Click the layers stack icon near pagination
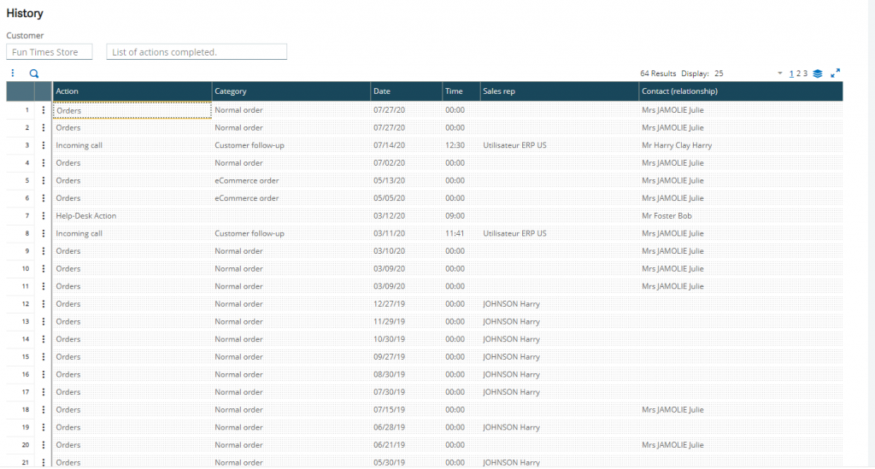The width and height of the screenshot is (875, 469). tap(818, 73)
